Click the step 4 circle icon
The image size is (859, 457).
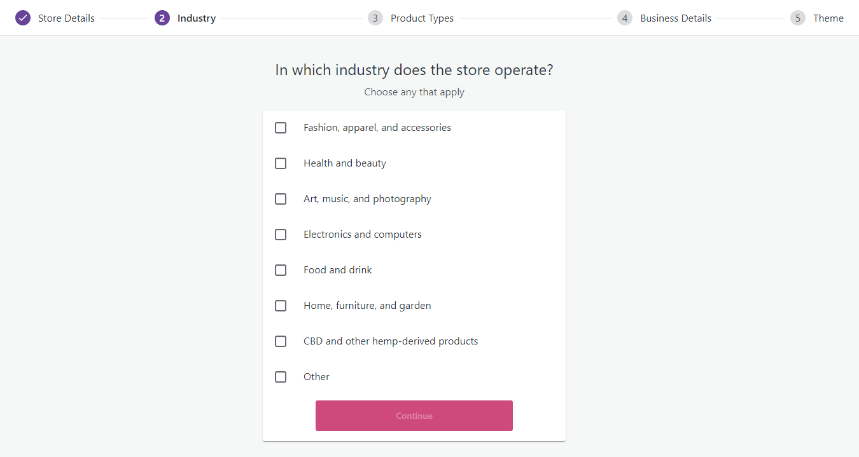625,18
